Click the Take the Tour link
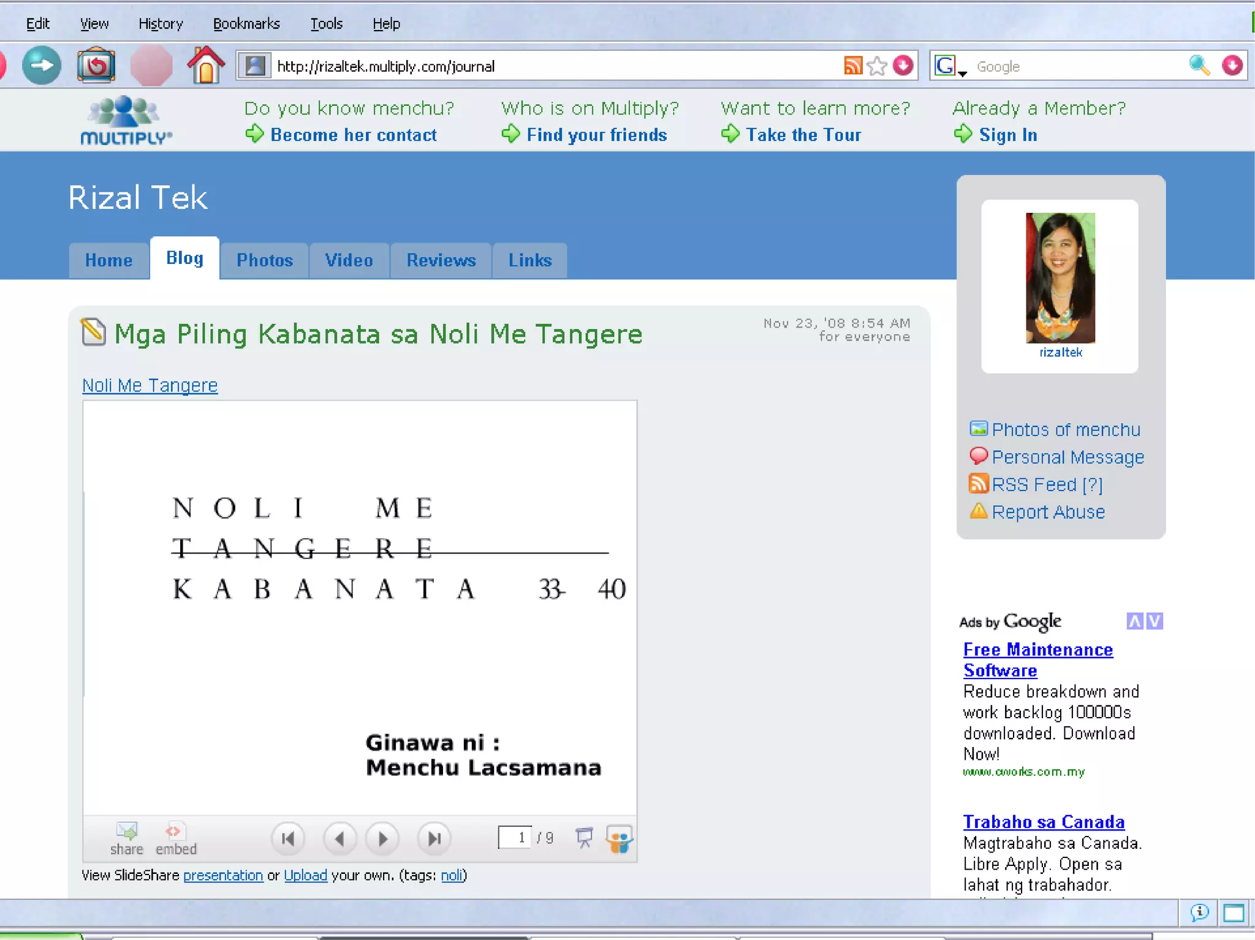Screen dimensions: 1255x940 (803, 135)
